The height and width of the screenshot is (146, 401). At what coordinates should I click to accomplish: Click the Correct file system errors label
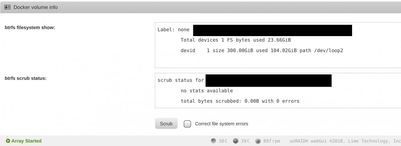(221, 124)
